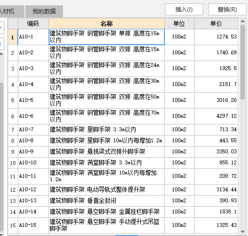Click the 替换(R) button
248x236 pixels.
227,10
